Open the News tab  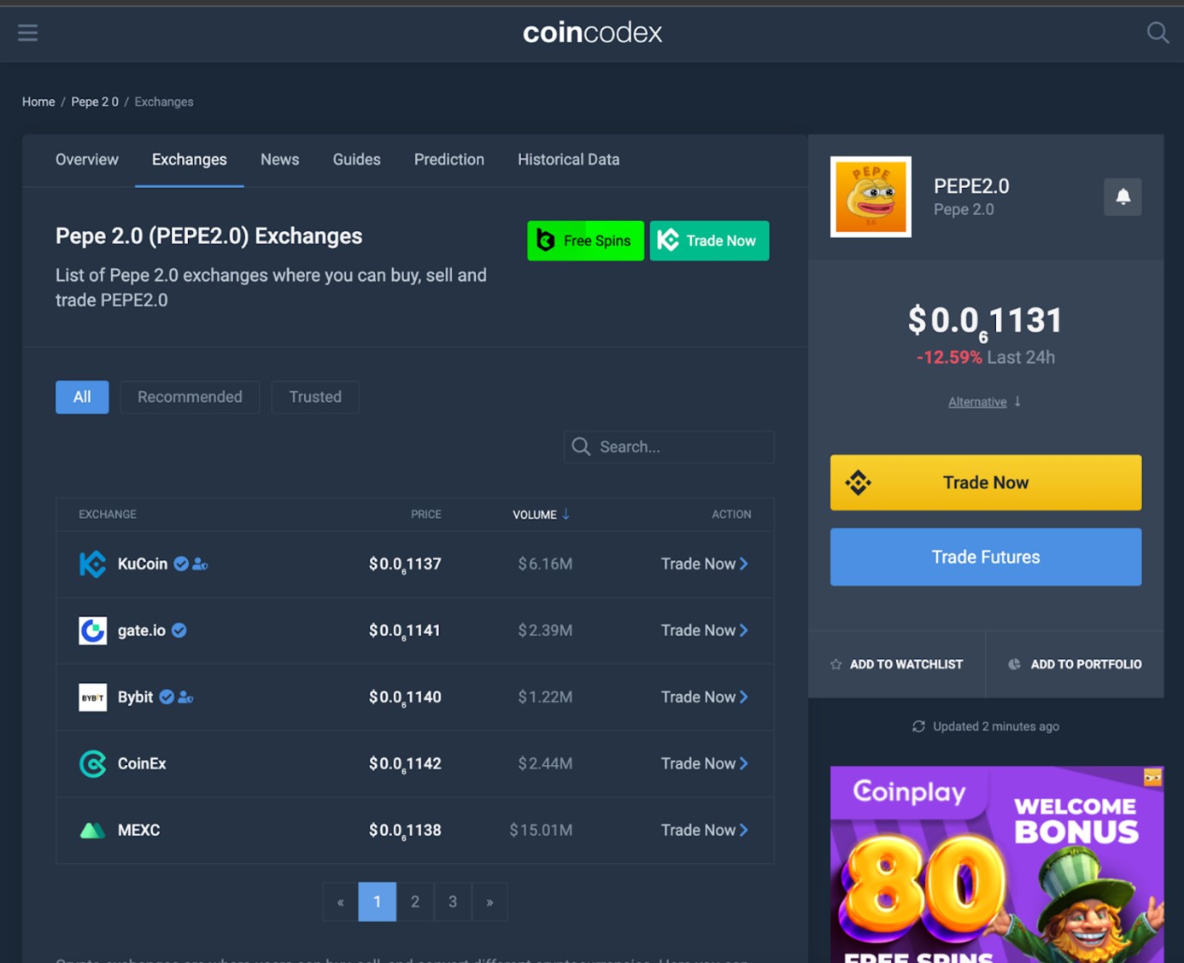pyautogui.click(x=280, y=160)
